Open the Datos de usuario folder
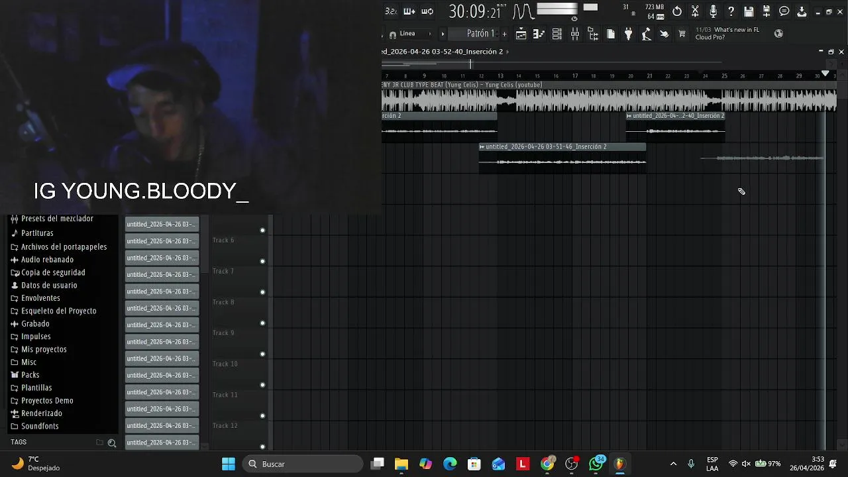The width and height of the screenshot is (848, 477). pyautogui.click(x=49, y=286)
